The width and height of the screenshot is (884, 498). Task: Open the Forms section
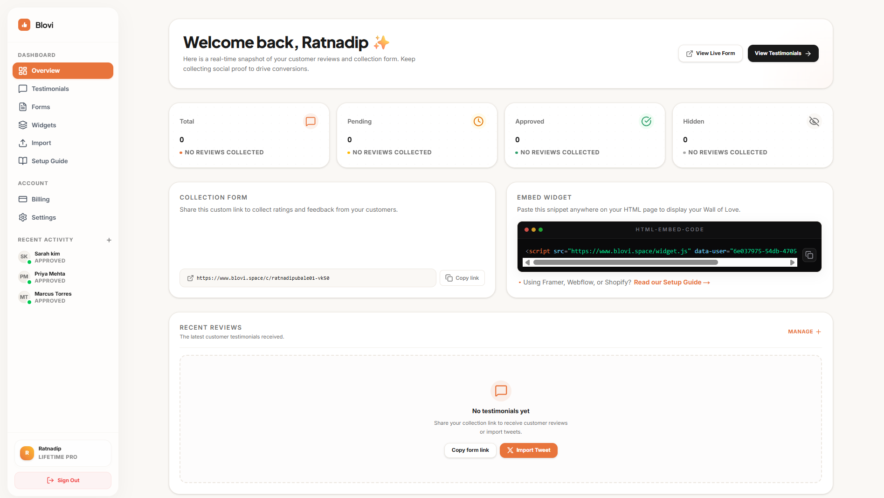point(63,107)
